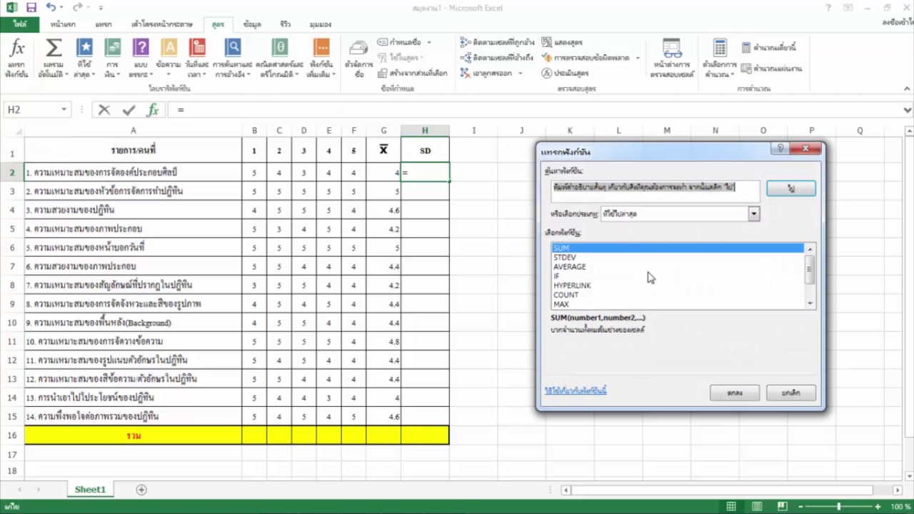914x514 pixels.
Task: Expand the formula bar
Action: click(908, 110)
